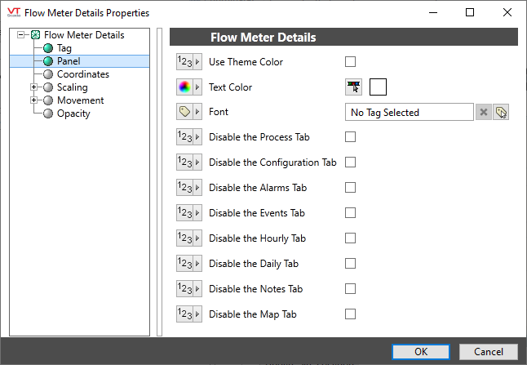Clear the Font tag with the X icon
The width and height of the screenshot is (527, 365).
(483, 112)
